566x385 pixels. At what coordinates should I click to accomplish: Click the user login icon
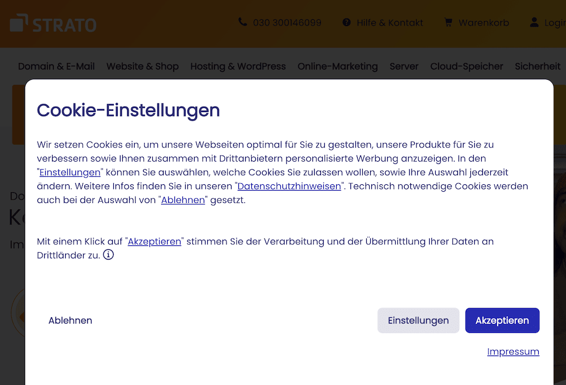(x=534, y=23)
